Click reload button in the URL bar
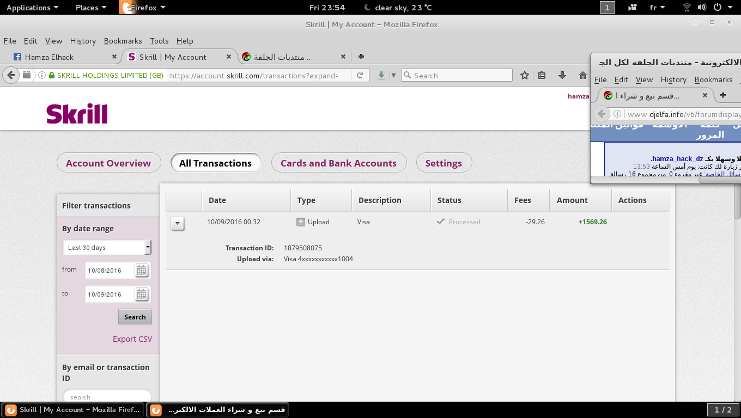 tap(360, 75)
